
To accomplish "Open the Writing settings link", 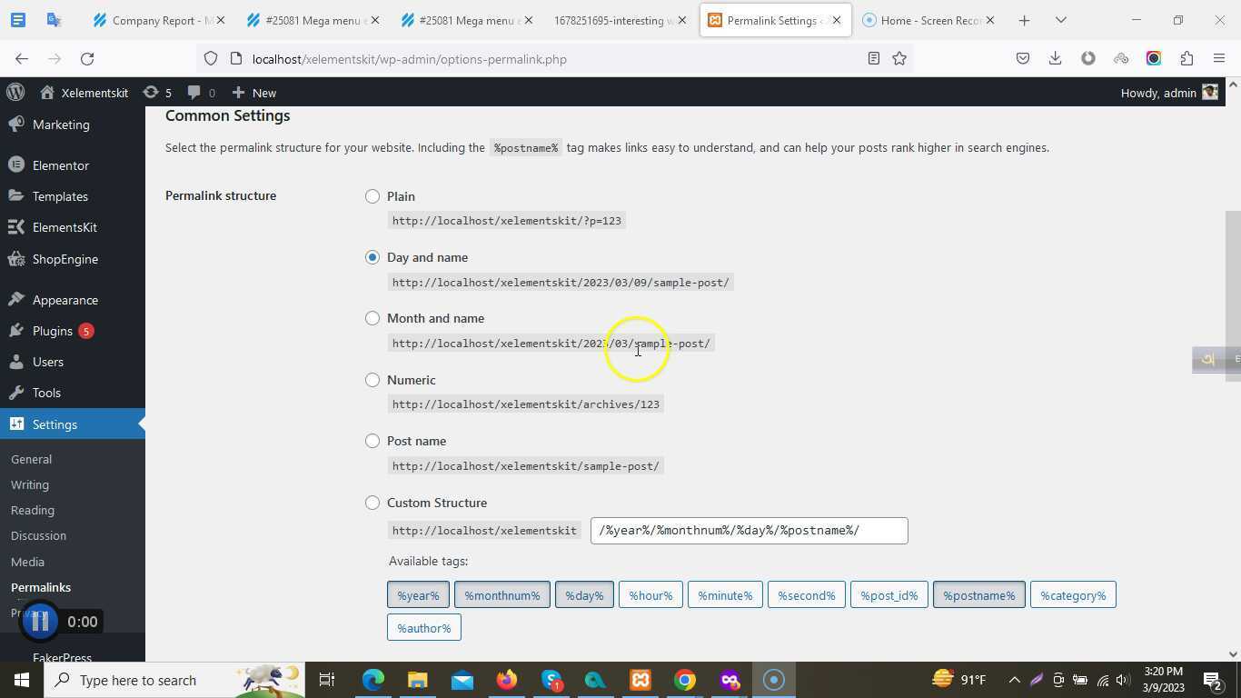I will point(30,484).
